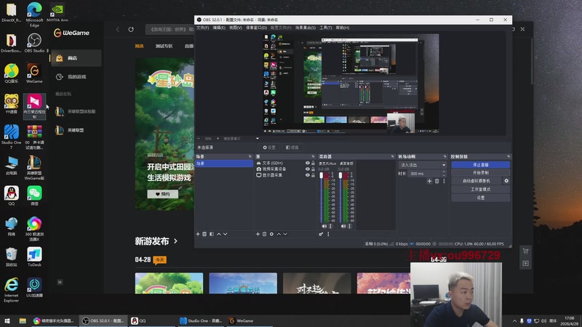The image size is (582, 327).
Task: Open the mixer panel's three-dot menu
Action: [328, 234]
